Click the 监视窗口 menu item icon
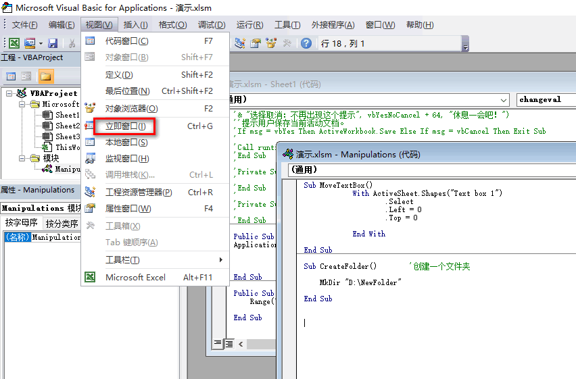The image size is (576, 379). tap(90, 158)
